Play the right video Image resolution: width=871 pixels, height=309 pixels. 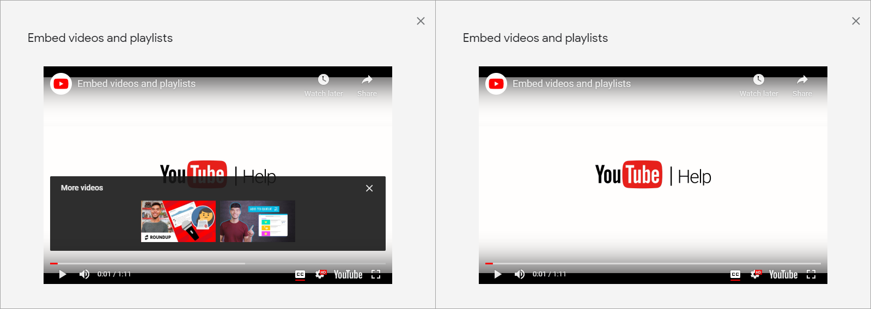[x=498, y=274]
